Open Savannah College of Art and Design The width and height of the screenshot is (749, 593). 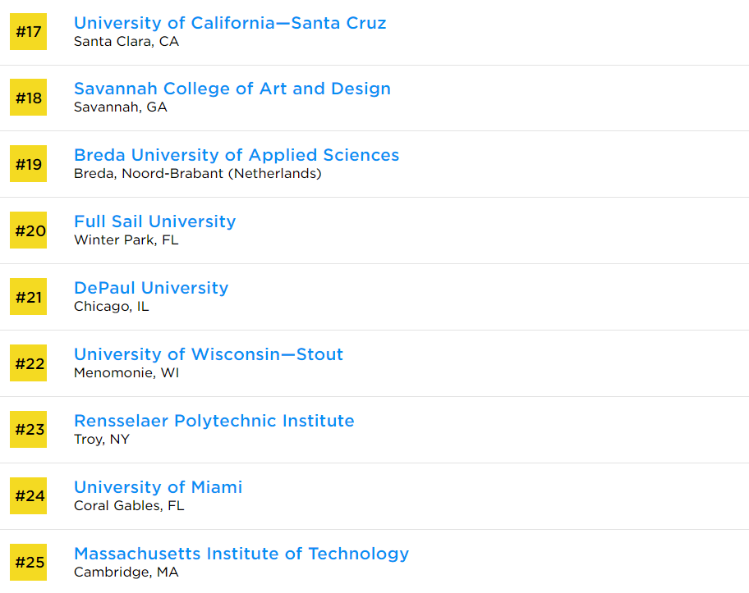click(232, 89)
